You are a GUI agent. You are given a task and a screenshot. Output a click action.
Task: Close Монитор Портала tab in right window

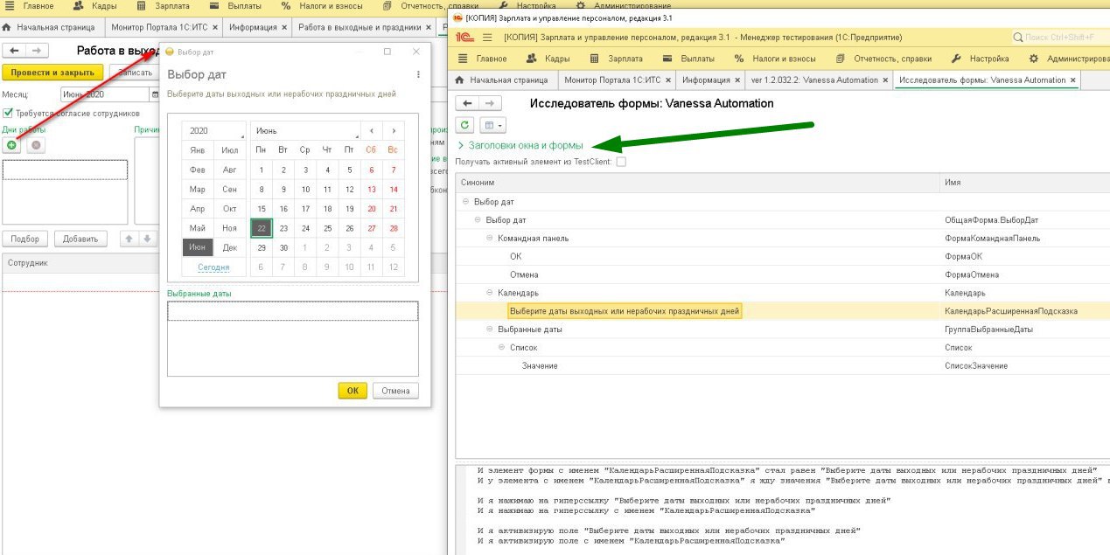(x=669, y=80)
